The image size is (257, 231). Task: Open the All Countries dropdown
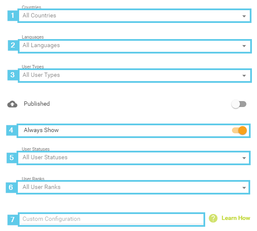134,16
